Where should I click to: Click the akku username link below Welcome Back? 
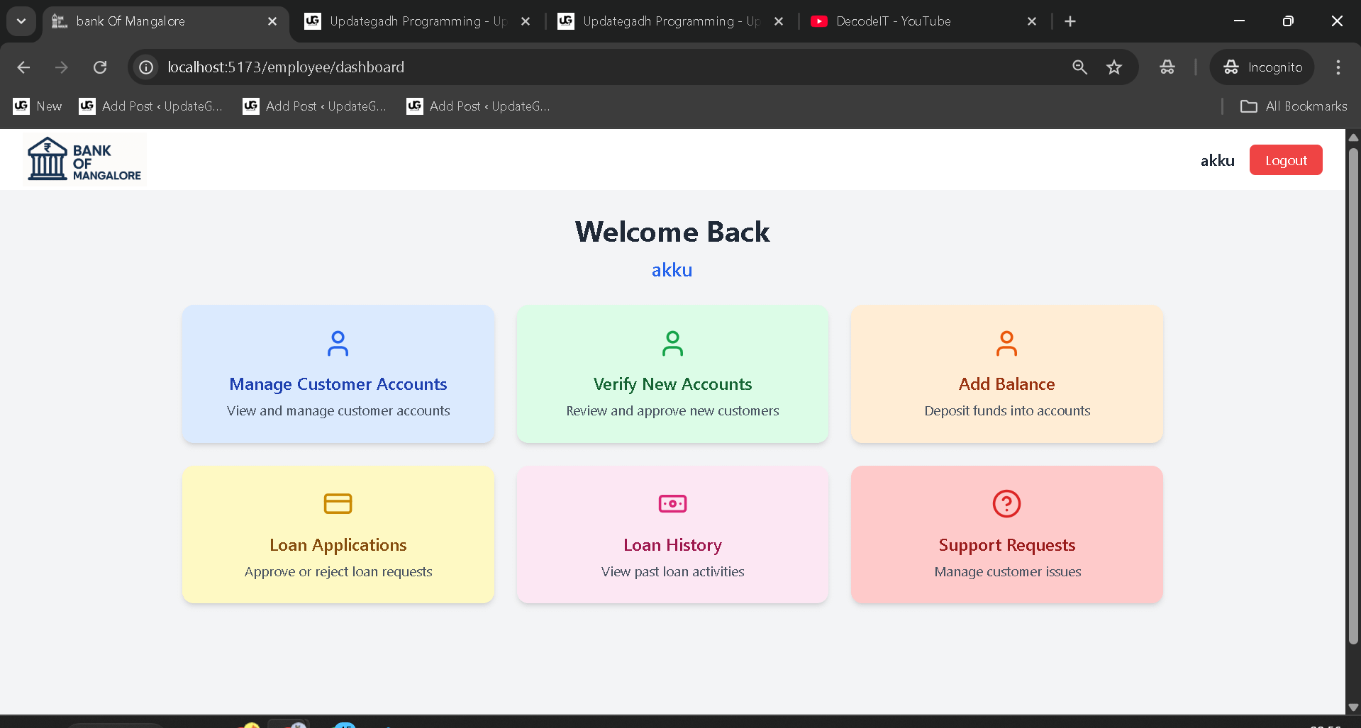click(x=672, y=269)
